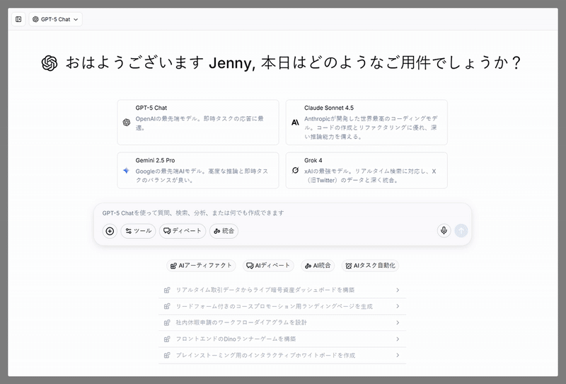Click chevron on リアルタイム取引データ row
The image size is (566, 384).
398,290
